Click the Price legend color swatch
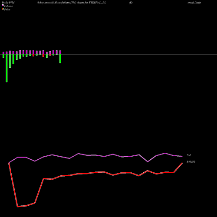Viewport: 217px width, 217px height. click(x=3, y=9)
